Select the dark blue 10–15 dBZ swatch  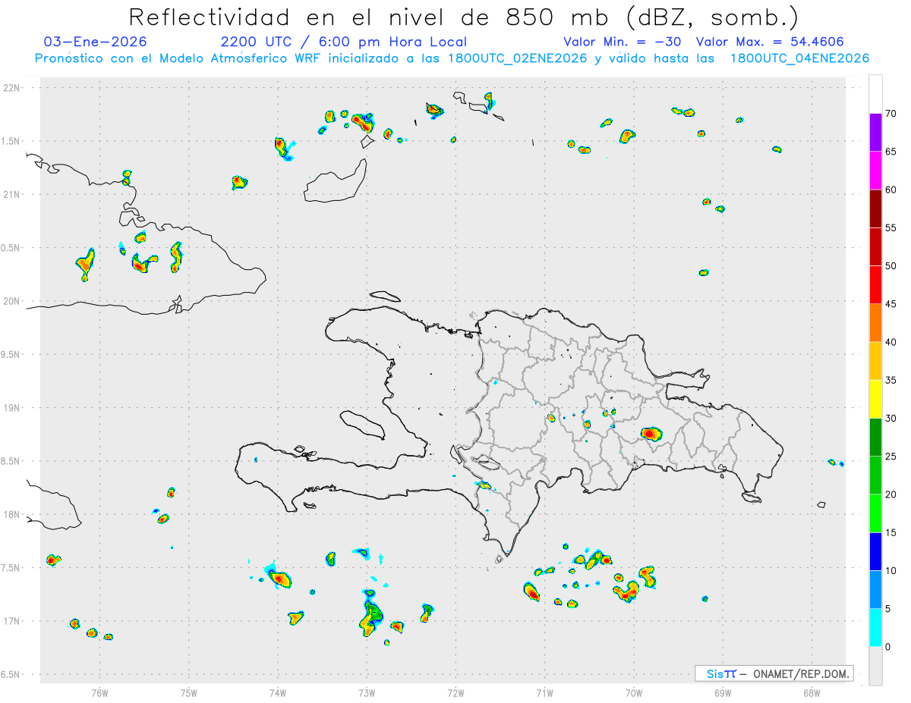coord(875,551)
